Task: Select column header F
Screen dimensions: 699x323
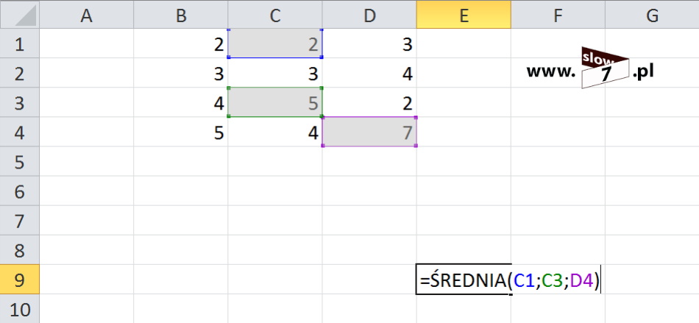Action: (558, 15)
